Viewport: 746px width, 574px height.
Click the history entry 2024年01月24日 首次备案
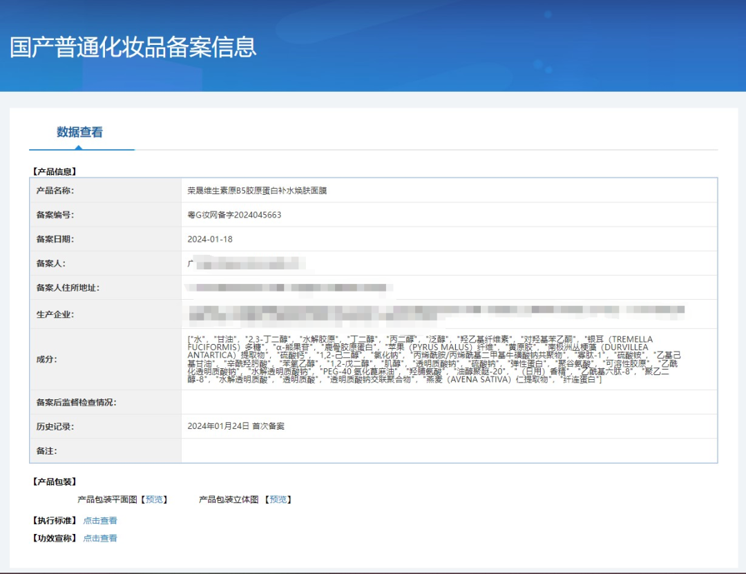point(236,426)
